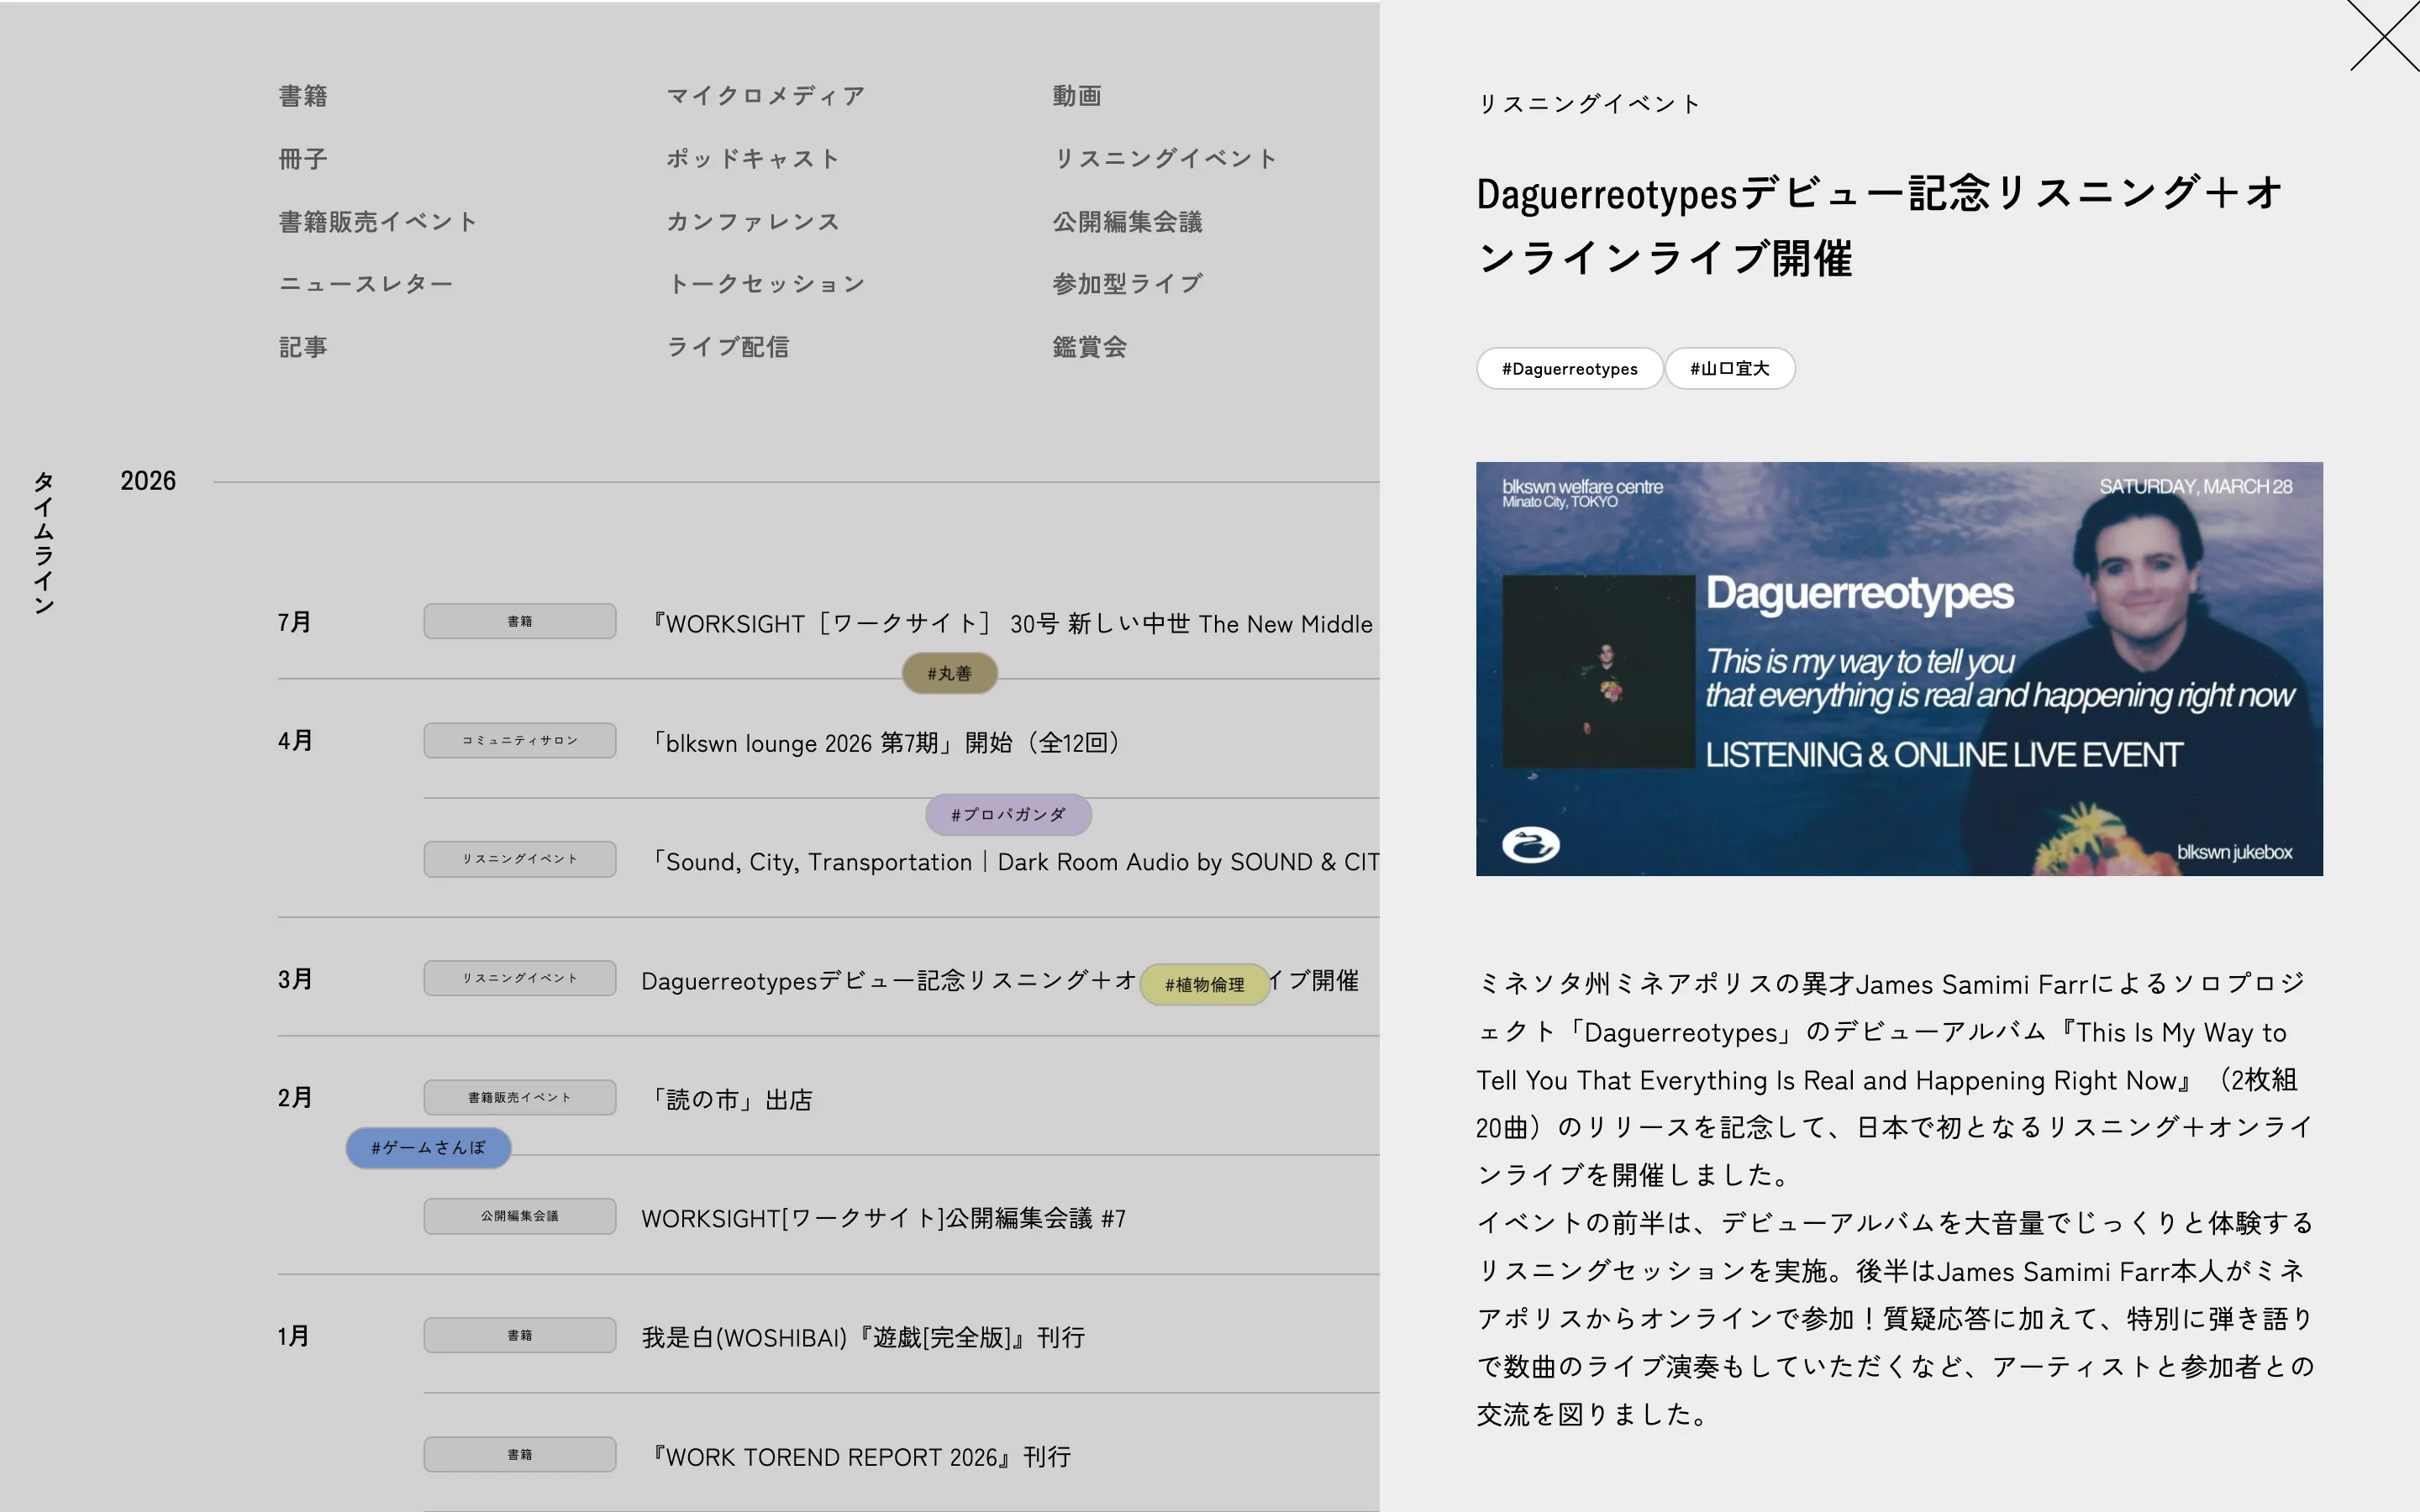
Task: Click the リスニングイベント badge beside Sound, City
Action: point(520,859)
